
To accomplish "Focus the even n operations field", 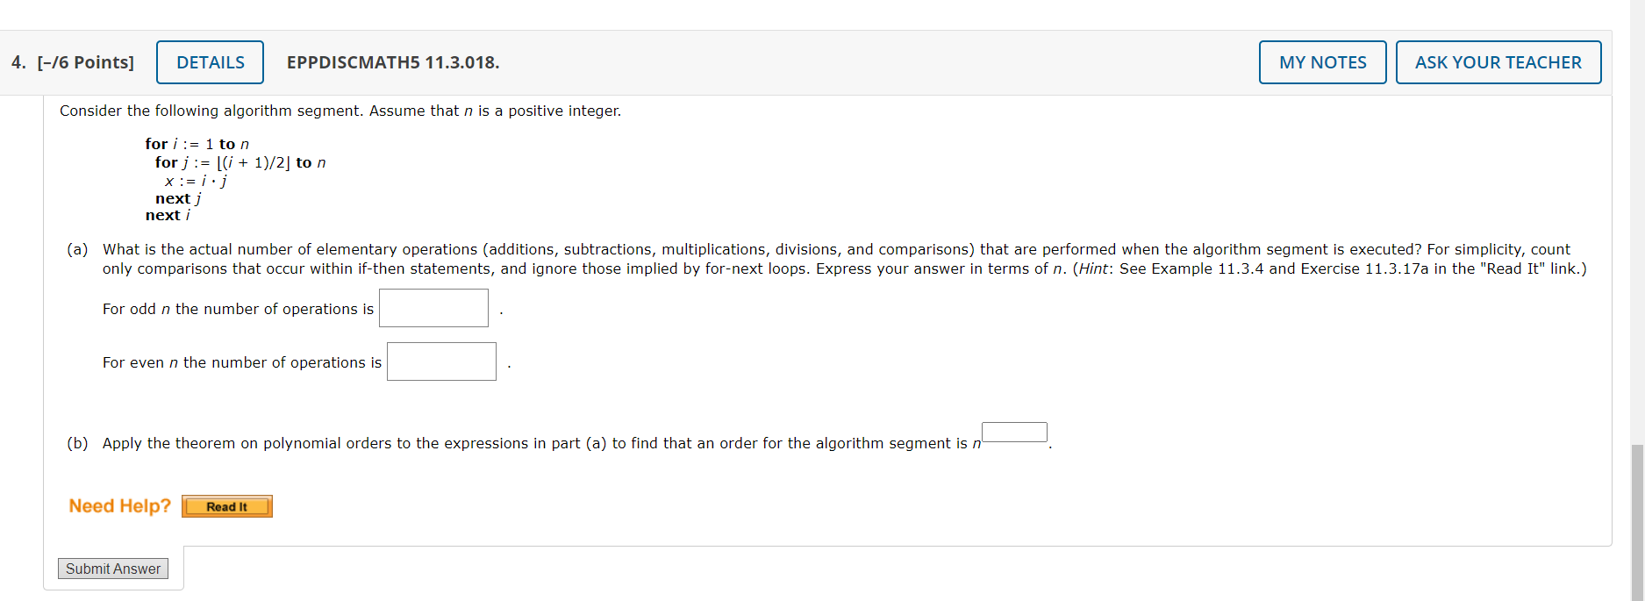I will (441, 361).
